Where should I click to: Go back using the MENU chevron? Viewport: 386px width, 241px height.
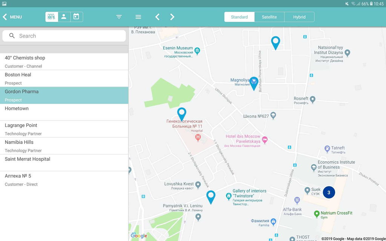coord(12,17)
